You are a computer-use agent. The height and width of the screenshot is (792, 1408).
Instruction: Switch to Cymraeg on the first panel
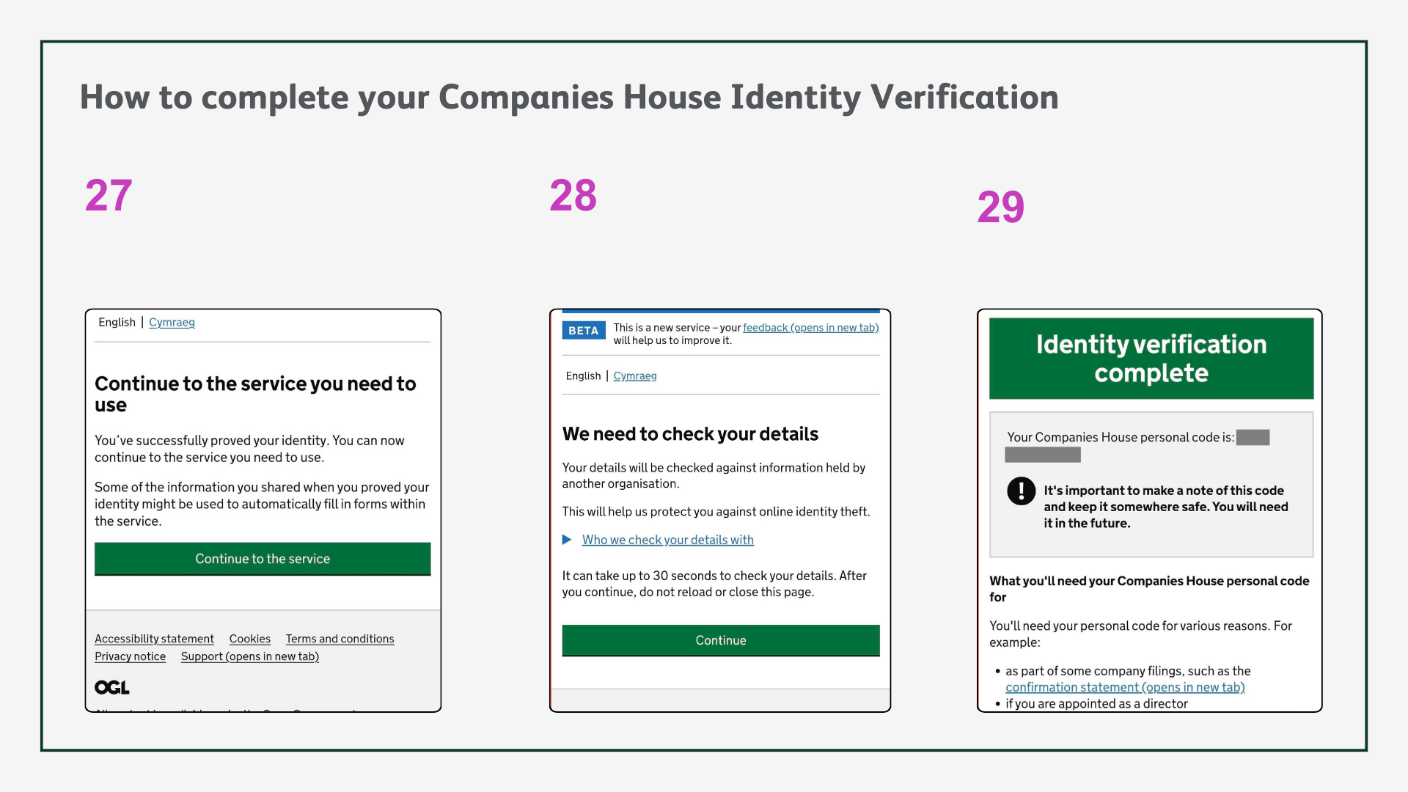[172, 323]
